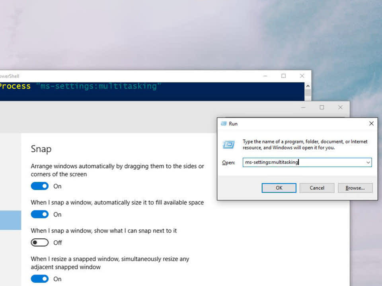Image resolution: width=382 pixels, height=286 pixels.
Task: Expand the Run command history dropdown
Action: pyautogui.click(x=368, y=162)
